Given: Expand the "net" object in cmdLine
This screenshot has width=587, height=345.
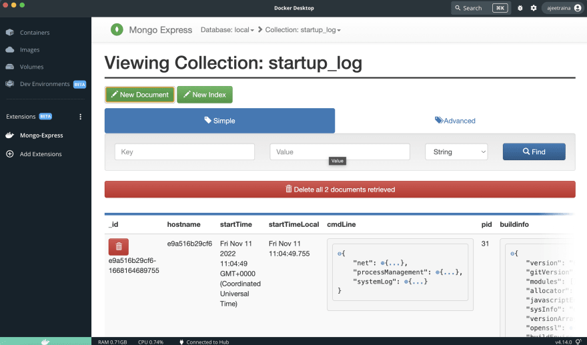Looking at the screenshot, I should click(383, 263).
